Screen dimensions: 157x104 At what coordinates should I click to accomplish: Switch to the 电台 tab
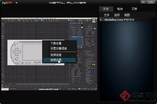click(x=120, y=9)
